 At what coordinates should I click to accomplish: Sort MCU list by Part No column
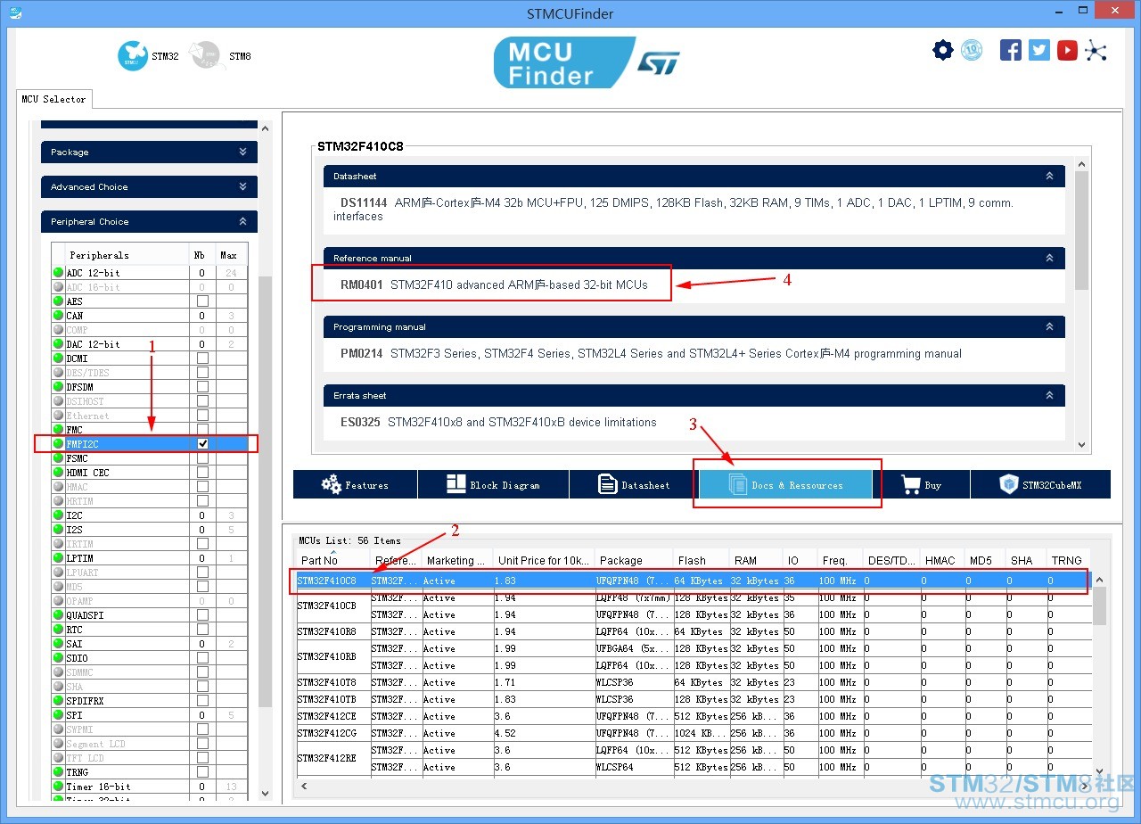click(x=332, y=561)
